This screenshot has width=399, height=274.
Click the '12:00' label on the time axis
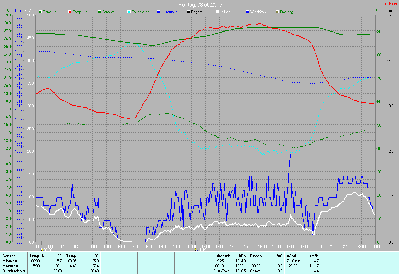tap(205, 247)
